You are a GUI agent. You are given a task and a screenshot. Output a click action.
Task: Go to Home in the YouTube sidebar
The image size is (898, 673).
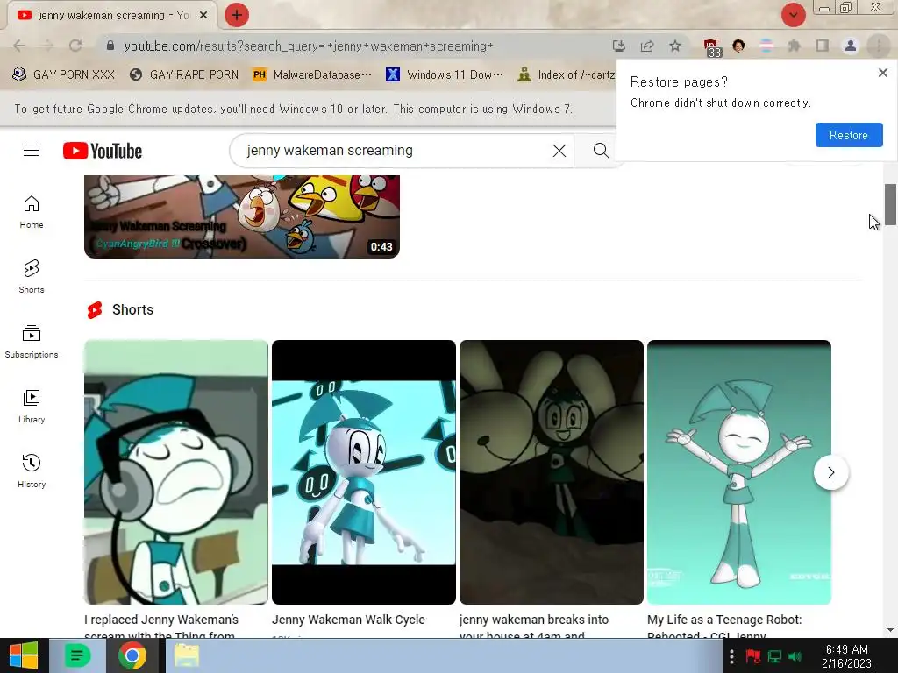click(x=32, y=212)
